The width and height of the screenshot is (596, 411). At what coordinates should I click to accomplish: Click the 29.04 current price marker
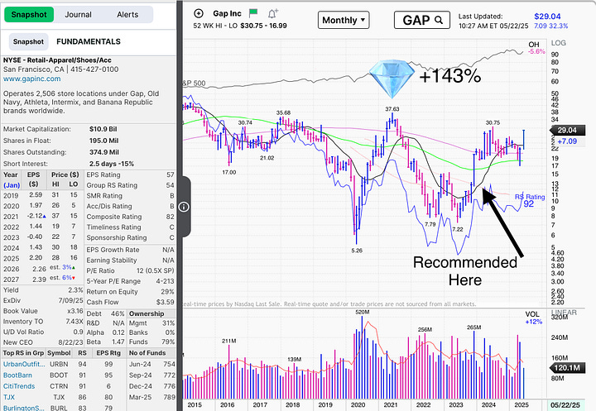[568, 130]
